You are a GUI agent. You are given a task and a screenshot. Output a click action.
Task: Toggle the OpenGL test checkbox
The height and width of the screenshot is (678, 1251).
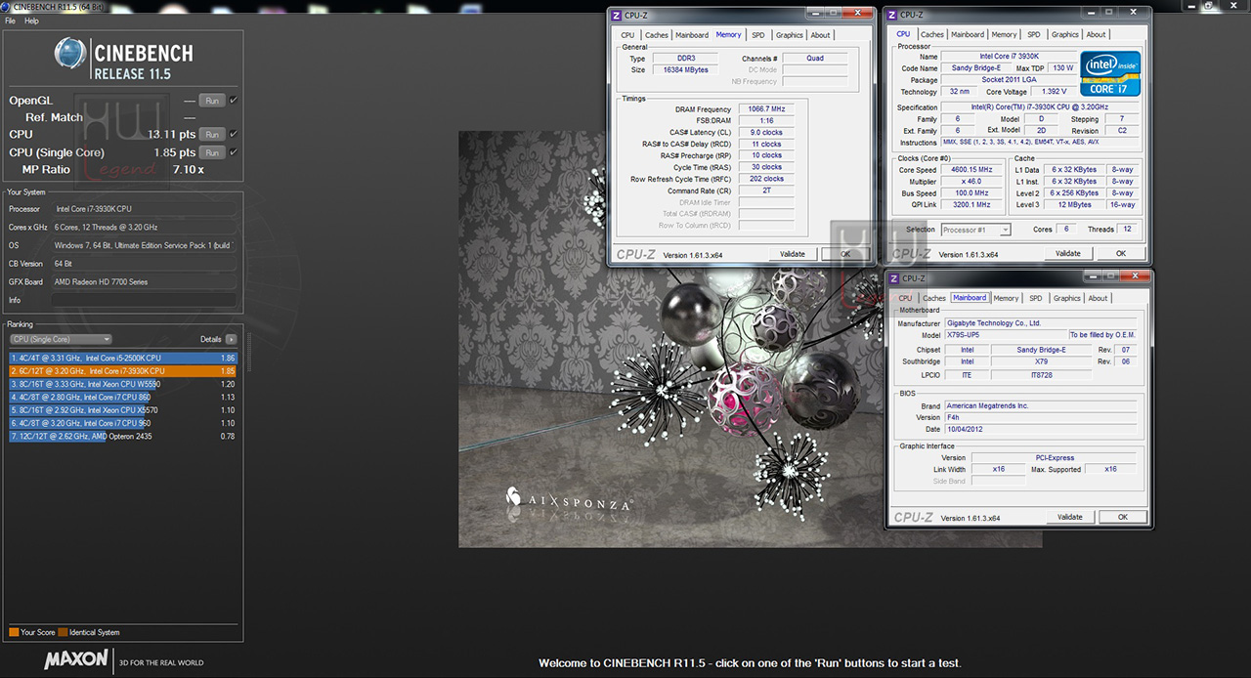pos(234,100)
